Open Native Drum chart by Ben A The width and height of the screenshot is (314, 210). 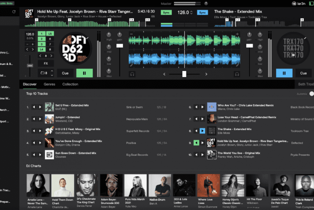(x=160, y=186)
